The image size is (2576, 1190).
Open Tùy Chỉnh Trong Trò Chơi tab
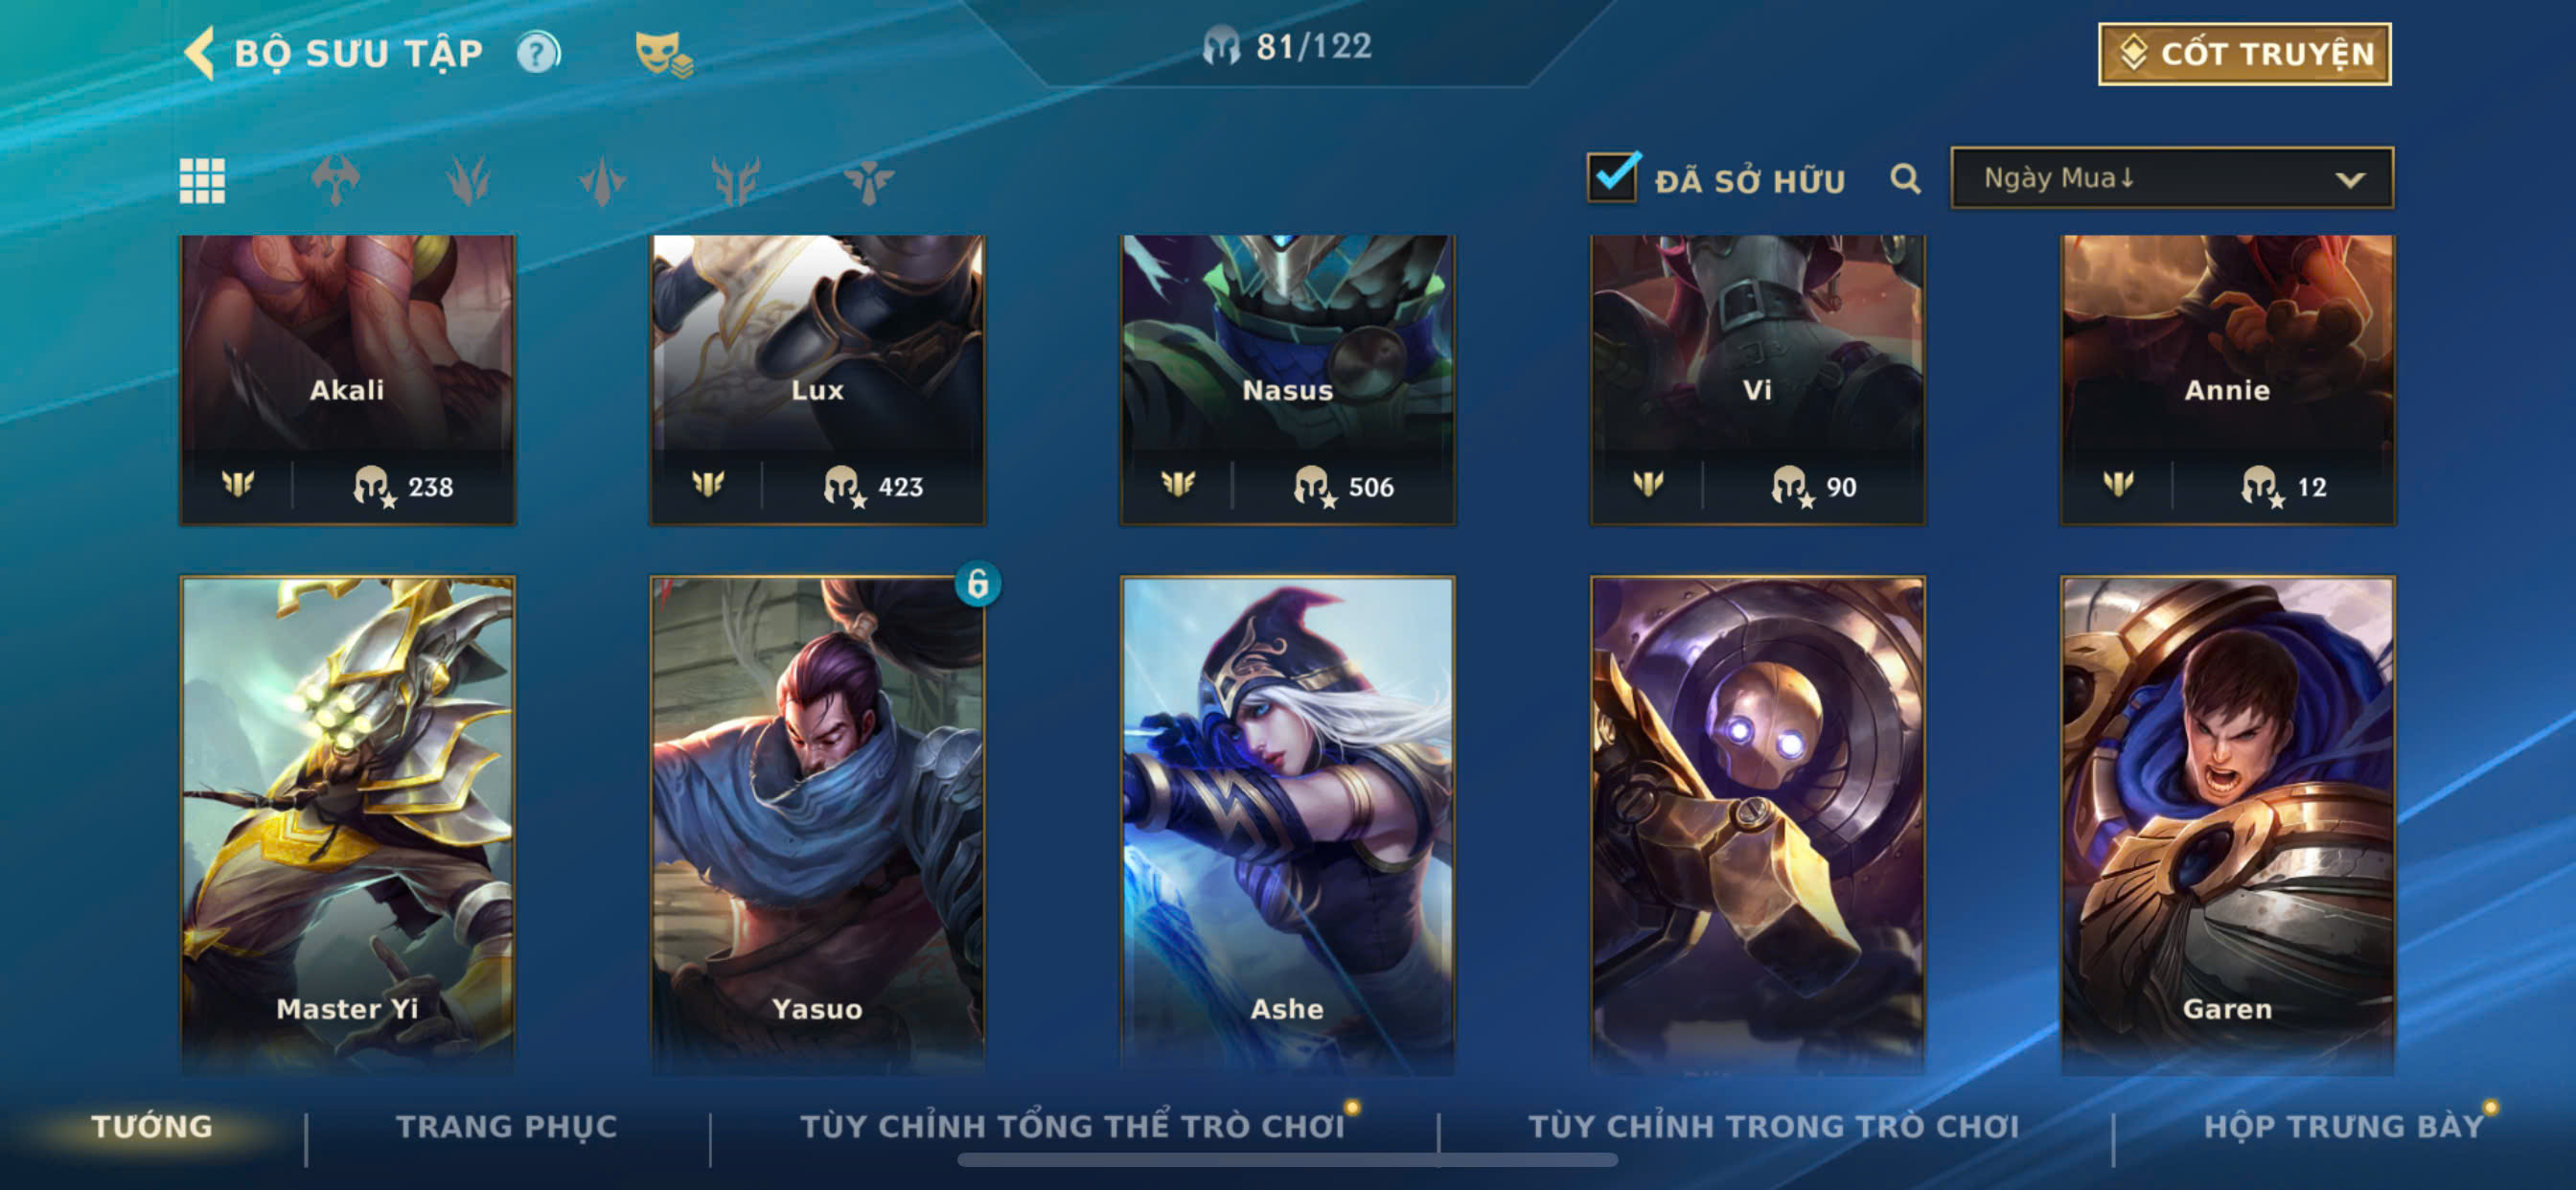coord(1773,1126)
